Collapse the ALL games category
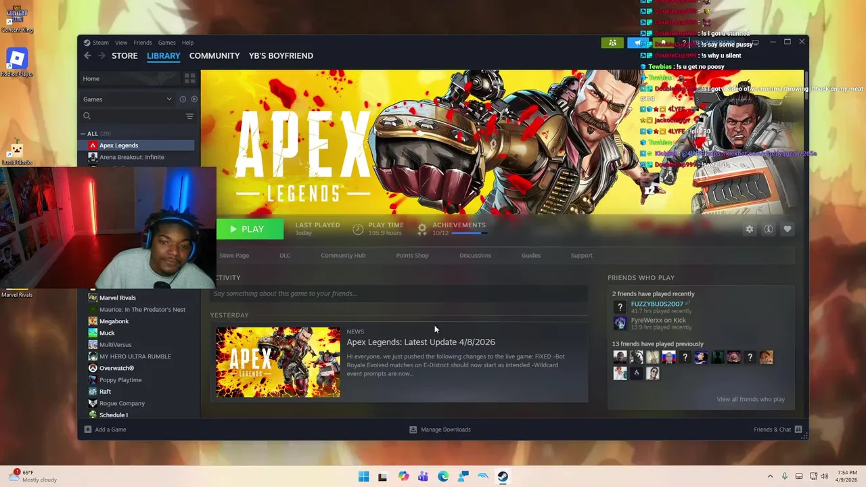The image size is (866, 487). tap(83, 134)
